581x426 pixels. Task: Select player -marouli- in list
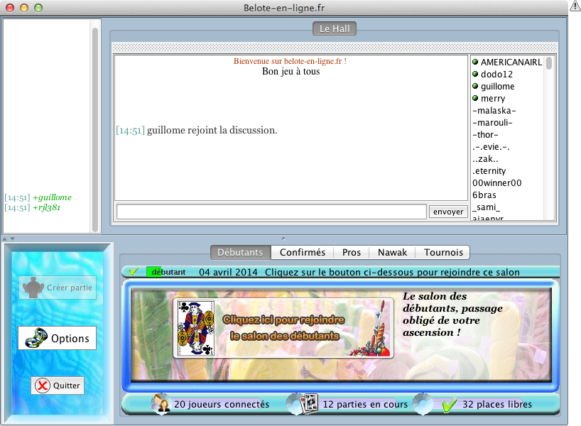[492, 123]
